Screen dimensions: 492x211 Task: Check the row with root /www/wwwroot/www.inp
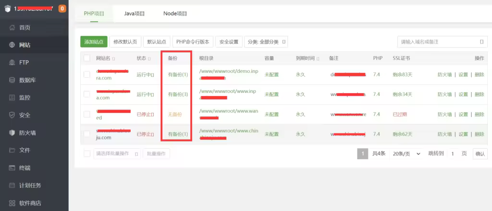pos(87,94)
